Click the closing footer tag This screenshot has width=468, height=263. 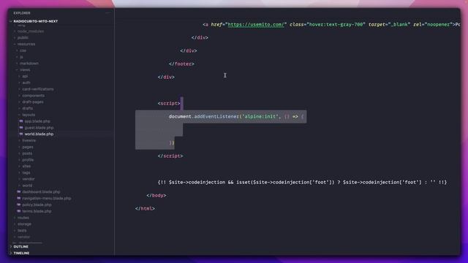[181, 64]
